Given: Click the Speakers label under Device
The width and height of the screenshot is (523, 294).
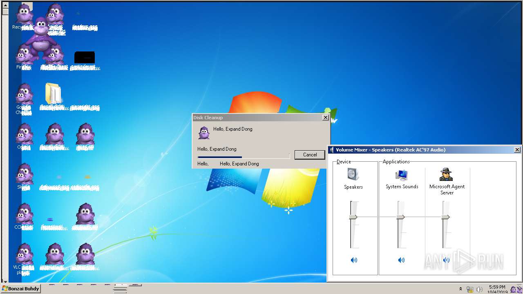Looking at the screenshot, I should pyautogui.click(x=353, y=187).
